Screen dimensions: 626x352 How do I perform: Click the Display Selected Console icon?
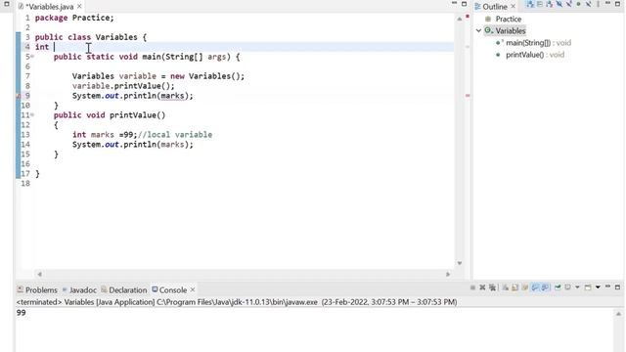[567, 287]
